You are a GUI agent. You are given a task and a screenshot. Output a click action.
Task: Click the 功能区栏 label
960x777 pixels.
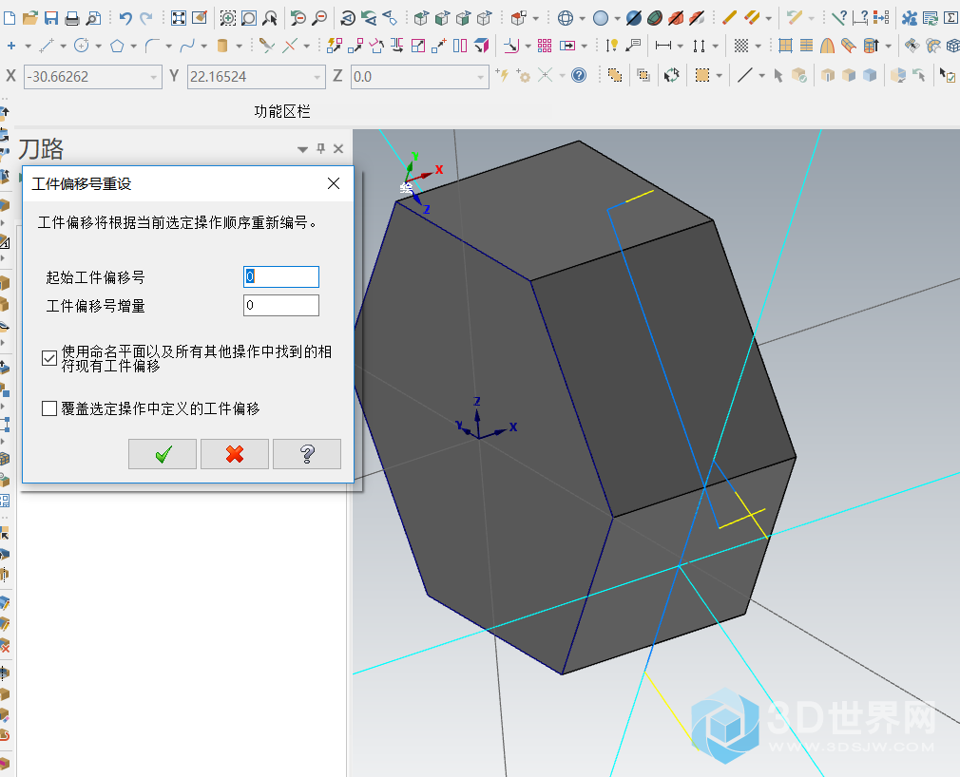click(x=281, y=111)
